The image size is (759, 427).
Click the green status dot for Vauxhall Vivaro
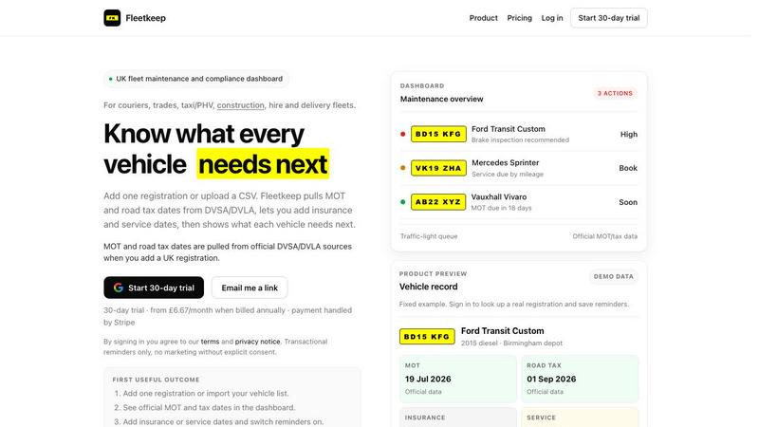[x=402, y=202]
